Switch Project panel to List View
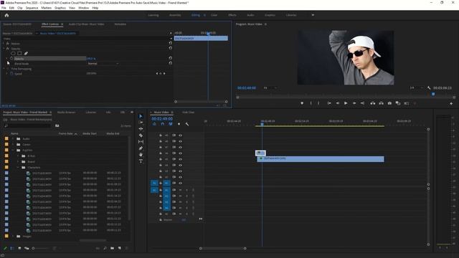The height and width of the screenshot is (258, 459). pos(12,248)
